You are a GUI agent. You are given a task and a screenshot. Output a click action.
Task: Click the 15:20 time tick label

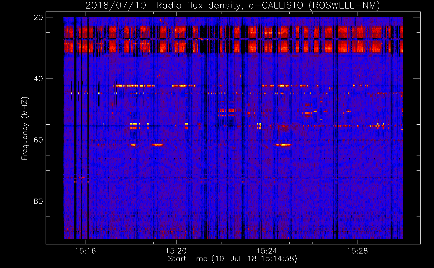[176, 251]
